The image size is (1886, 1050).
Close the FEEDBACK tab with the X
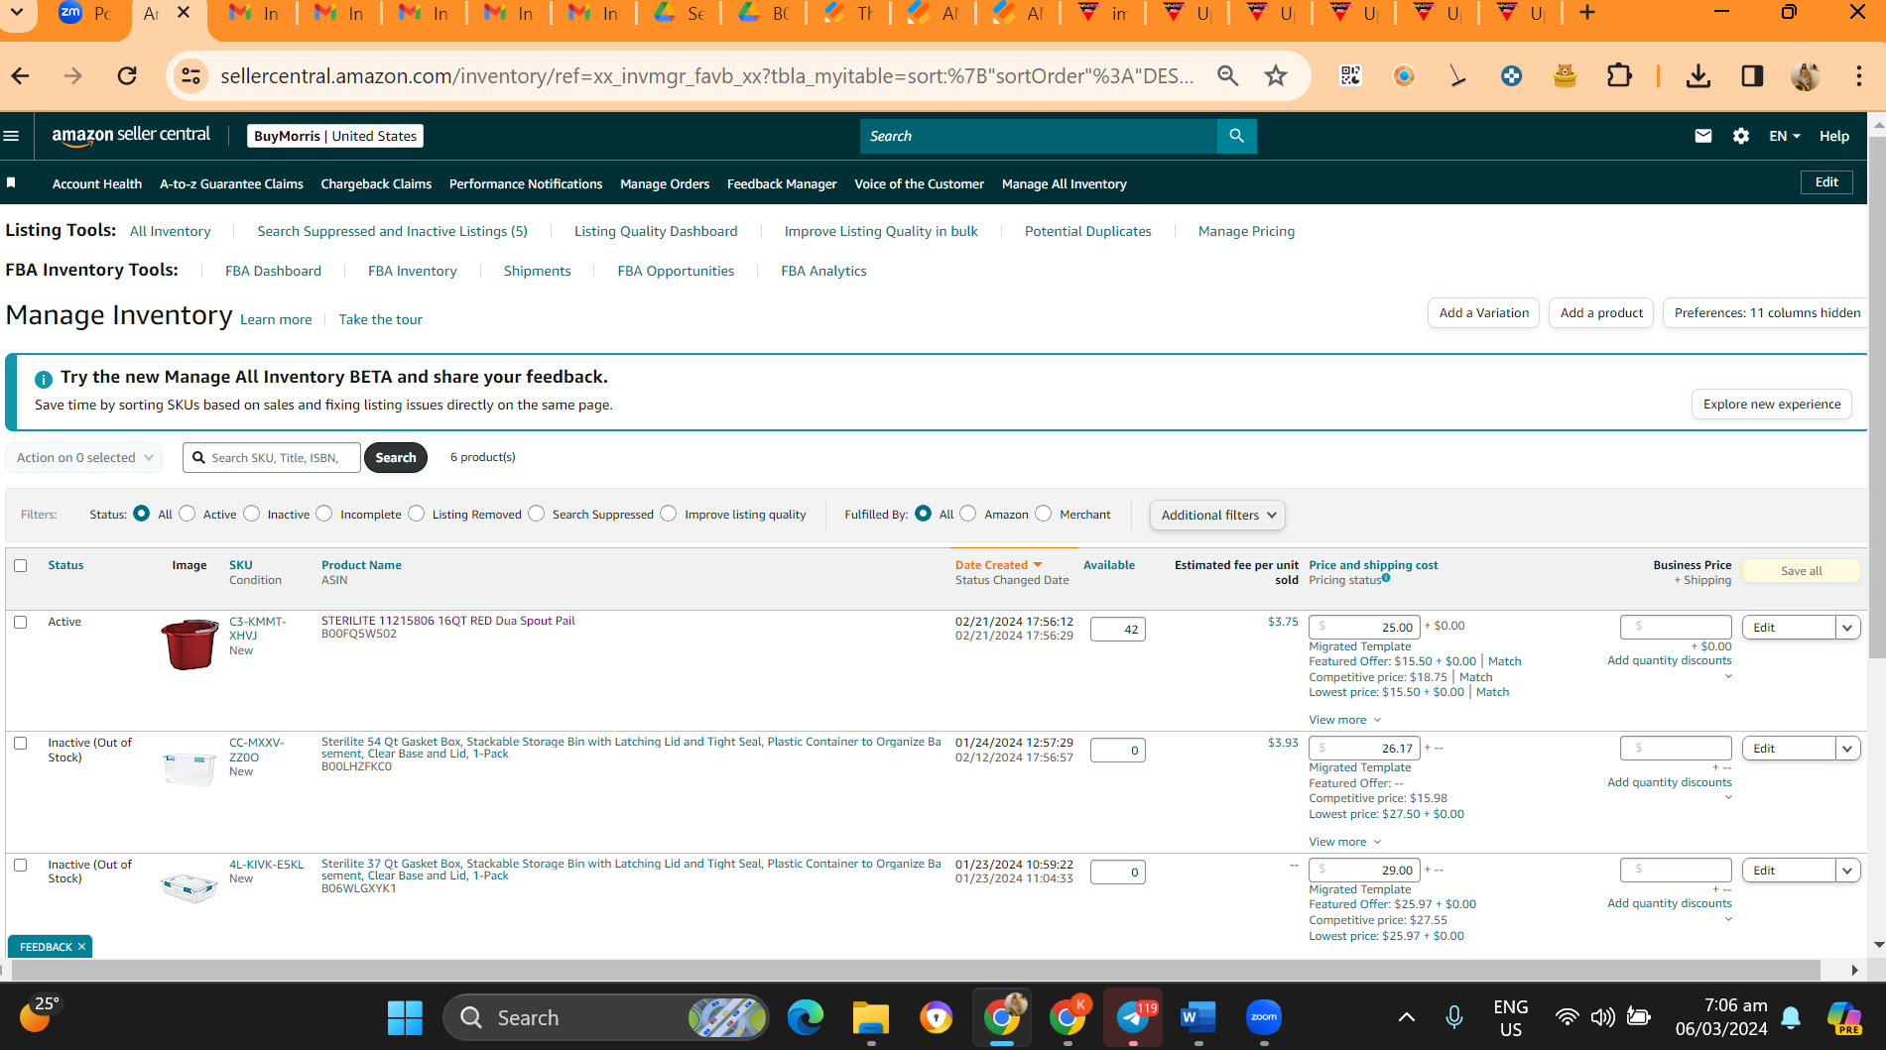point(82,947)
